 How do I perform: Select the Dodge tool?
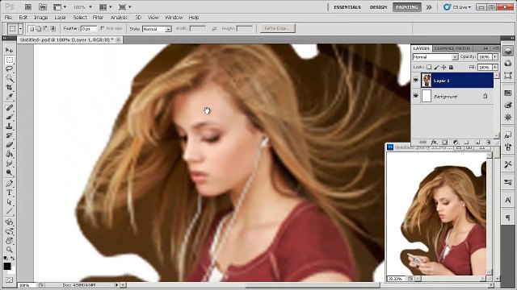[9, 172]
